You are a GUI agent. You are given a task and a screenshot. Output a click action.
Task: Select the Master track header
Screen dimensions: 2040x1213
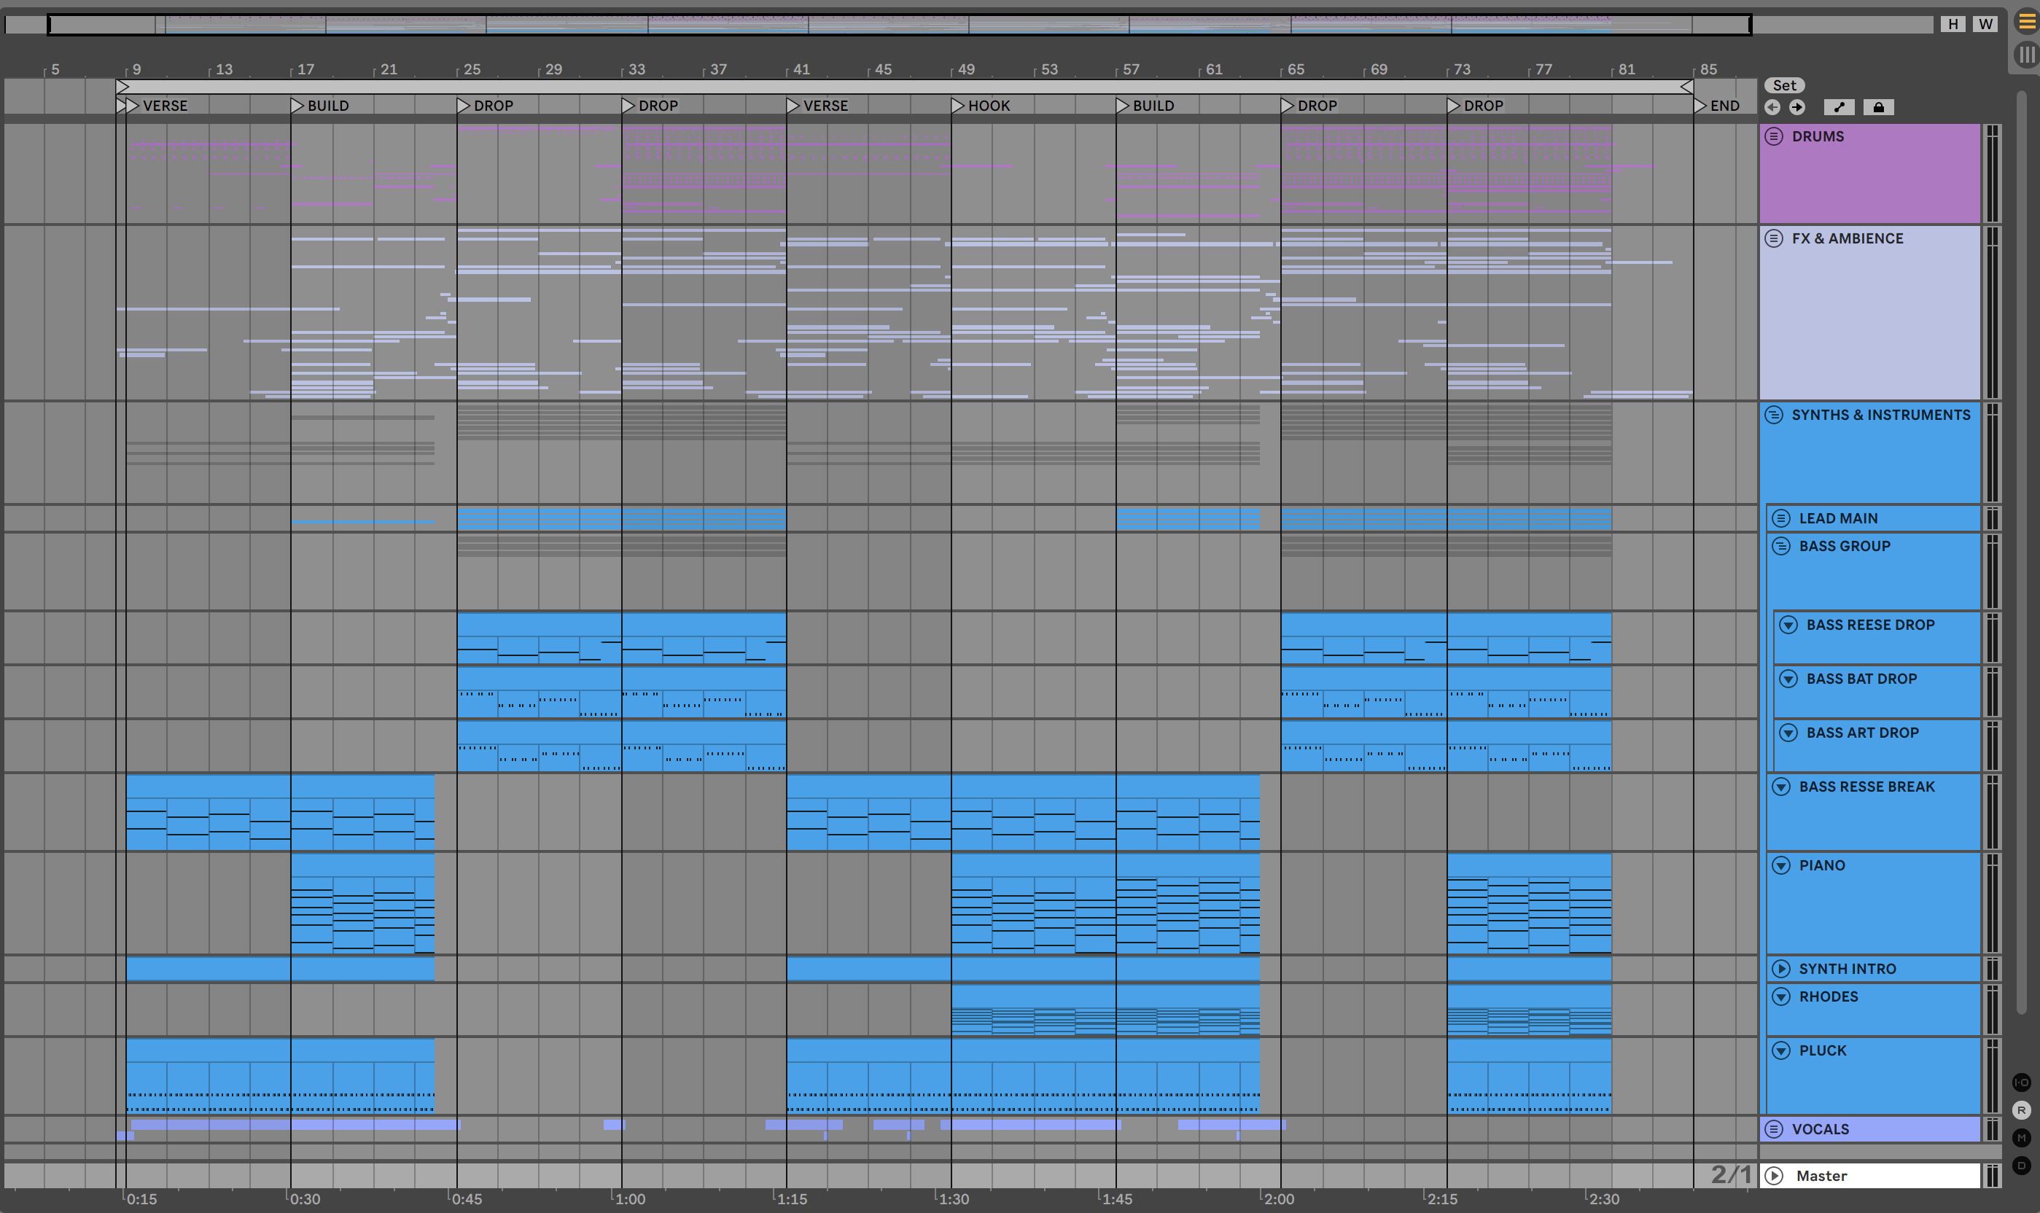click(1872, 1175)
